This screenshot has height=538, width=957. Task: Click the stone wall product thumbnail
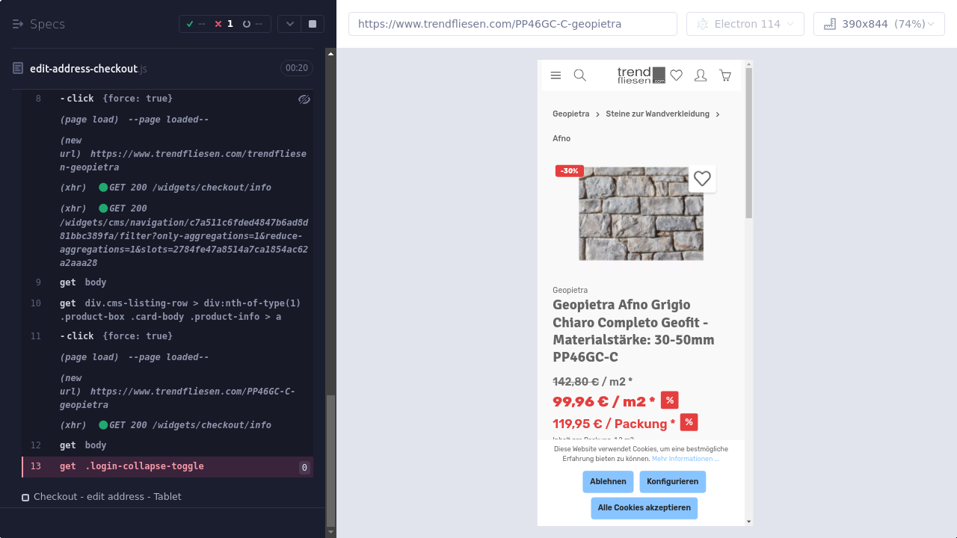(x=641, y=214)
